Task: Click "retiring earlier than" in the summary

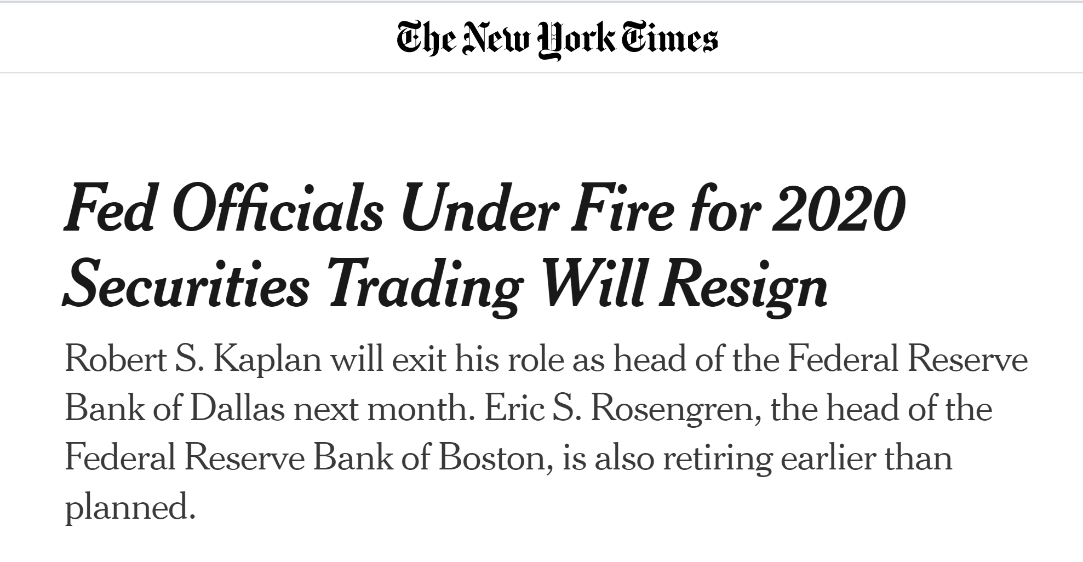Action: pyautogui.click(x=807, y=458)
